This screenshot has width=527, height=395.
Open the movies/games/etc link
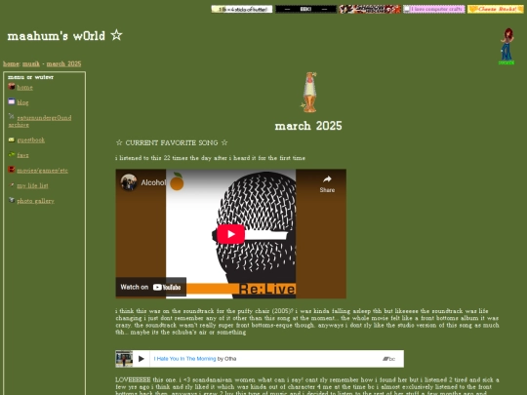tap(42, 171)
